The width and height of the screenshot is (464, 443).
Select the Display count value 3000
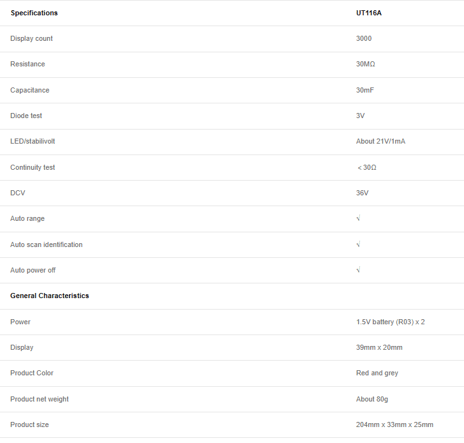point(364,39)
